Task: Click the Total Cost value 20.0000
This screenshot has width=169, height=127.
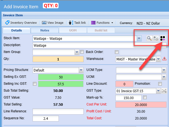Action: tap(141, 118)
